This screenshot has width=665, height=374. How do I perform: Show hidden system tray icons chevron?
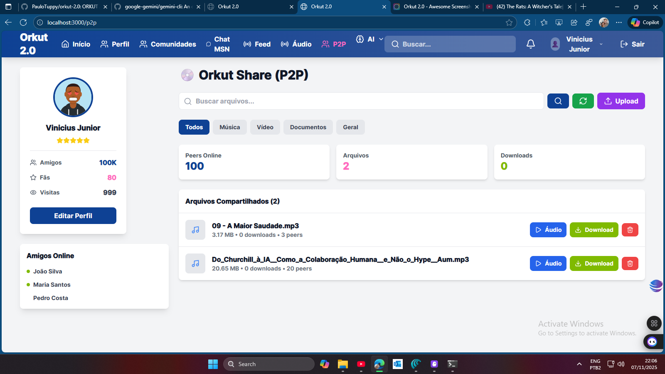[x=579, y=364]
